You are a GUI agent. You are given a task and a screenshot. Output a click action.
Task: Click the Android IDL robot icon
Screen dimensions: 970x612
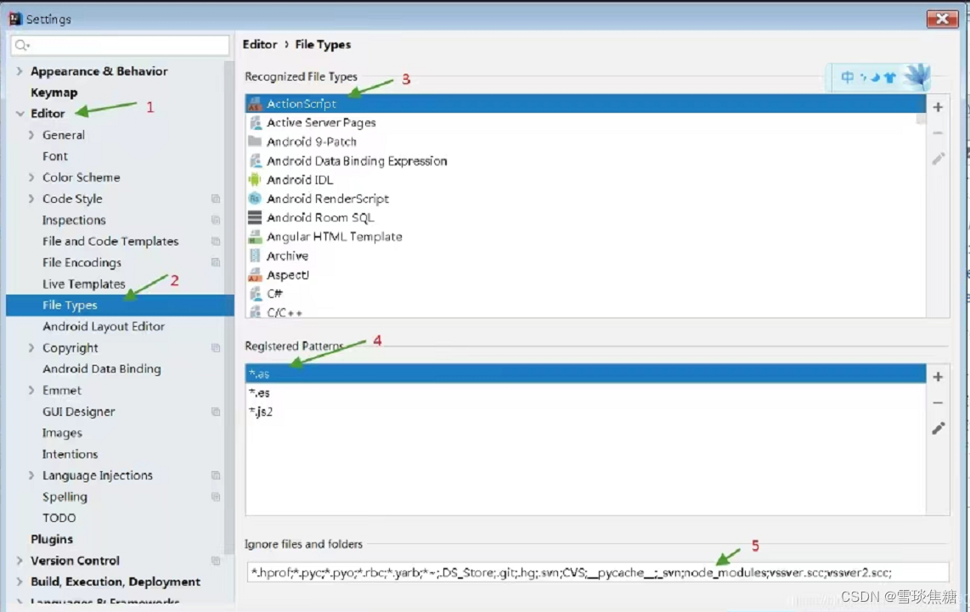point(255,180)
